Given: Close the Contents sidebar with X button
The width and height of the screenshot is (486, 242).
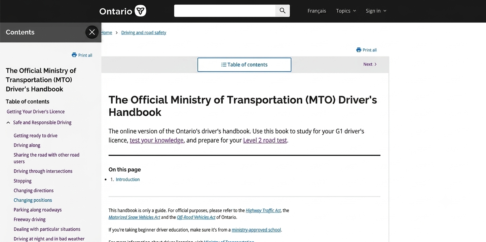Looking at the screenshot, I should (92, 32).
